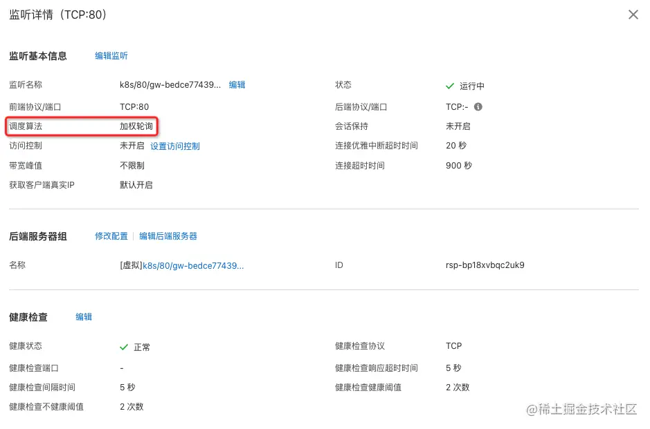Click 修改配置 in backend server group
Viewport: 650px width, 429px height.
coord(111,236)
